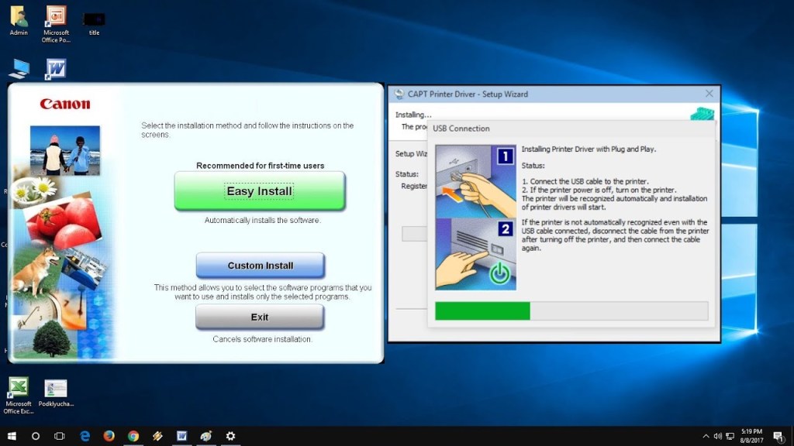Open Task View from taskbar

pyautogui.click(x=60, y=436)
